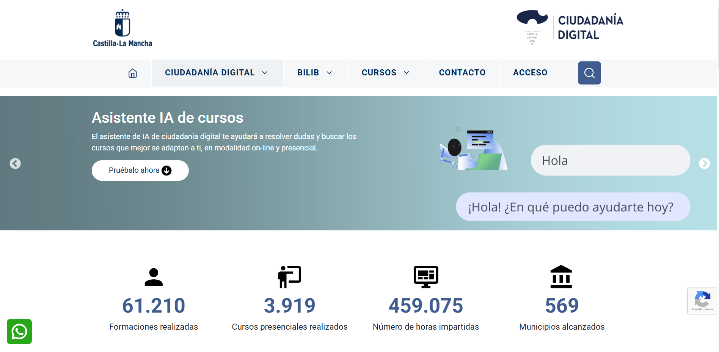Open the Contacto menu item
The image size is (719, 352).
pos(462,73)
